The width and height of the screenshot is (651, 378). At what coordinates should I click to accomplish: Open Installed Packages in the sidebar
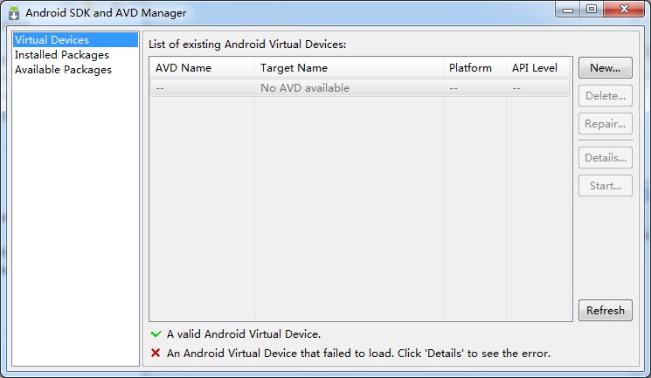point(62,55)
